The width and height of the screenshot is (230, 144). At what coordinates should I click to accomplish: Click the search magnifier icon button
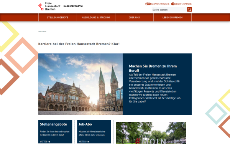pyautogui.click(x=189, y=10)
